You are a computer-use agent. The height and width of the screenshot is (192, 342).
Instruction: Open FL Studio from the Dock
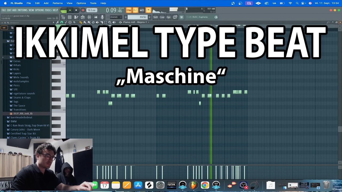[193, 185]
